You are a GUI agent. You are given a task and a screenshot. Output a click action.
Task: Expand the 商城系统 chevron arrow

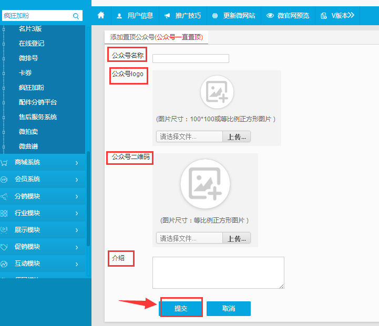tap(77, 163)
